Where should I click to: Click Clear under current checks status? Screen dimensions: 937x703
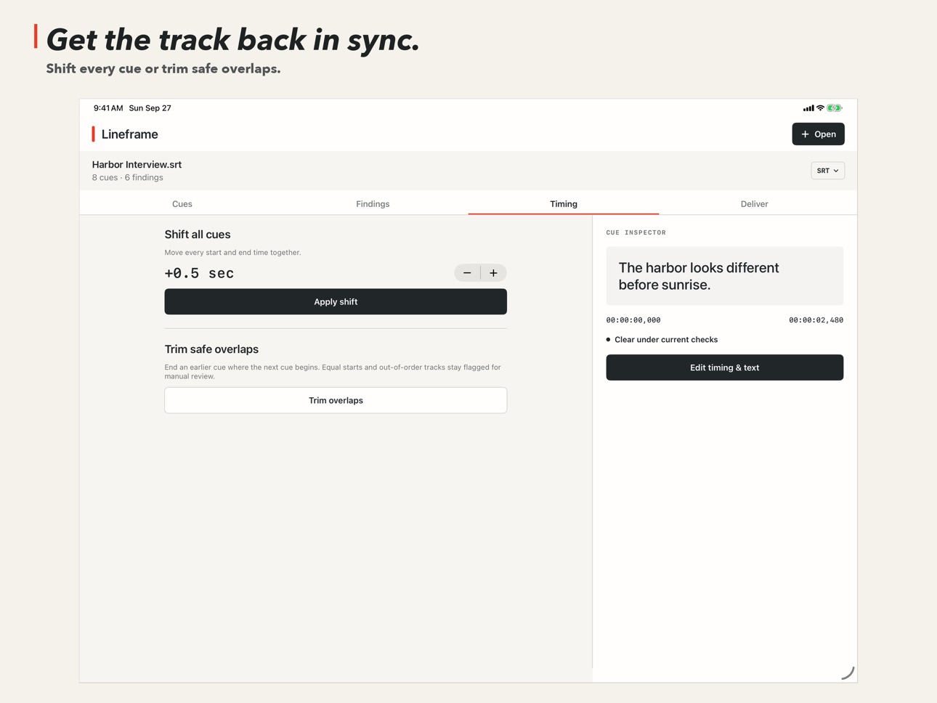pos(665,340)
